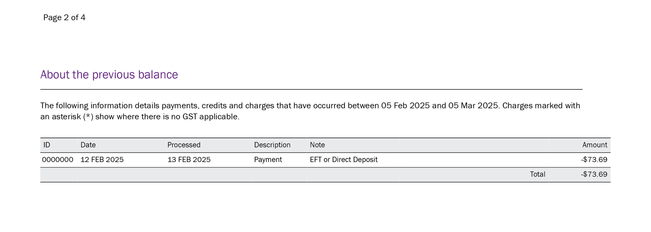The height and width of the screenshot is (232, 651).
Task: Click the Date column header
Action: tap(88, 145)
